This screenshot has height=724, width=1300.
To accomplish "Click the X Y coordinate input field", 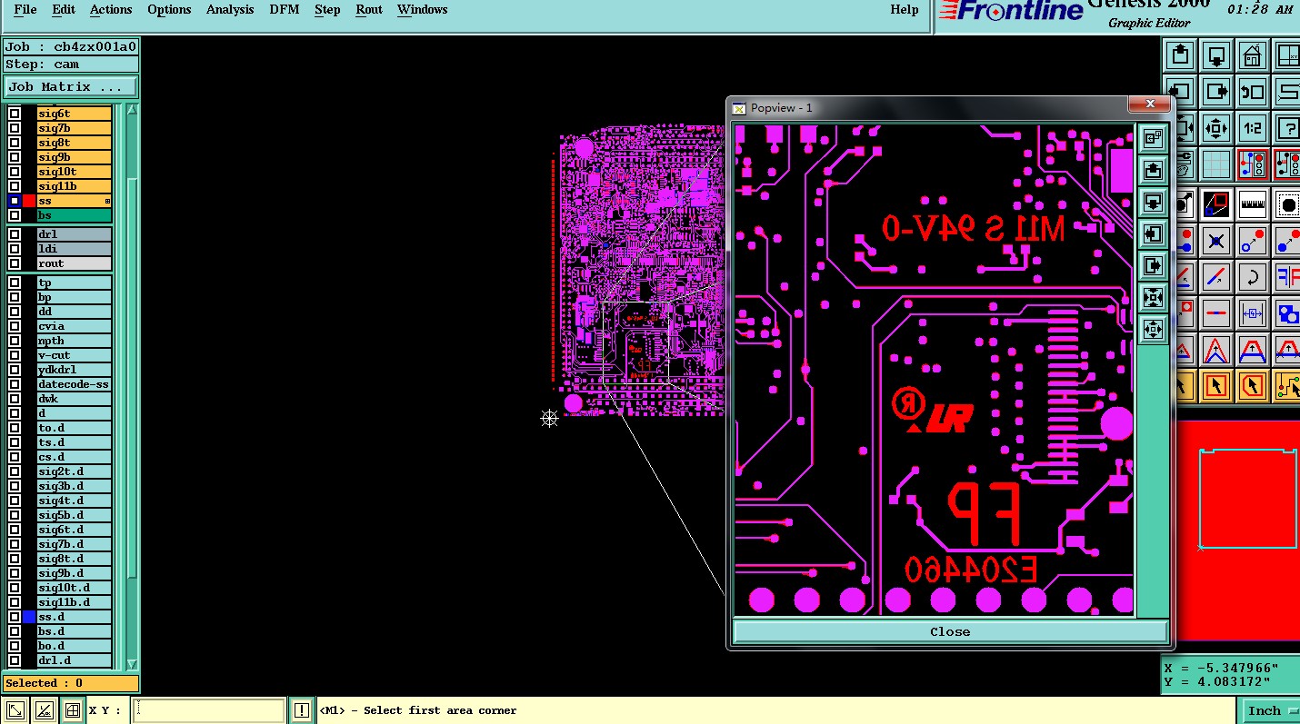I will (x=209, y=710).
